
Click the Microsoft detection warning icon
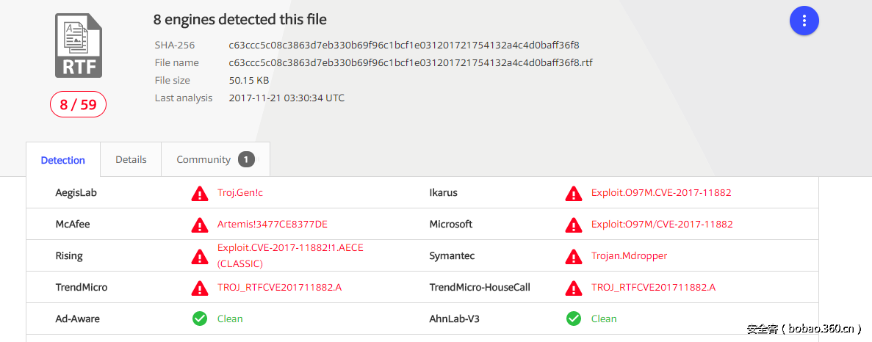point(574,225)
